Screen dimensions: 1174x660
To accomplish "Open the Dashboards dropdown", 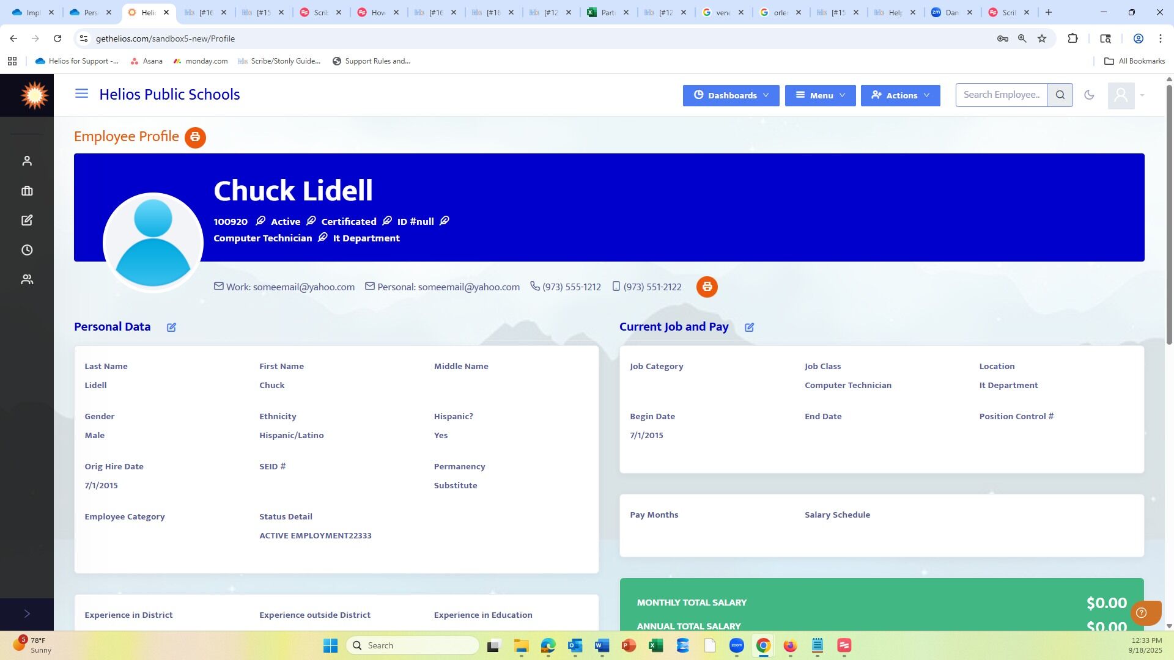I will (x=731, y=95).
